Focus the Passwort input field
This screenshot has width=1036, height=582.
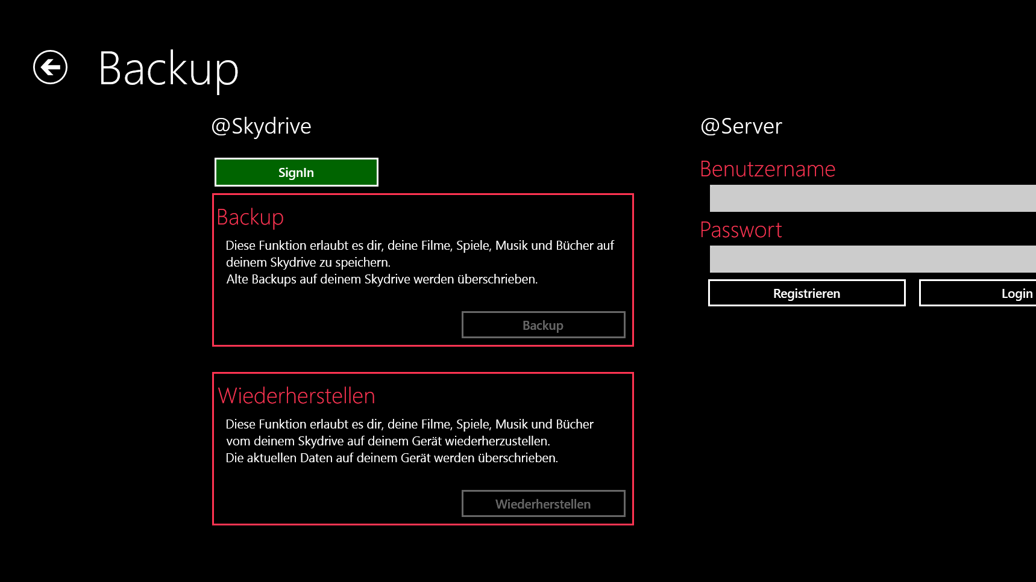(873, 259)
